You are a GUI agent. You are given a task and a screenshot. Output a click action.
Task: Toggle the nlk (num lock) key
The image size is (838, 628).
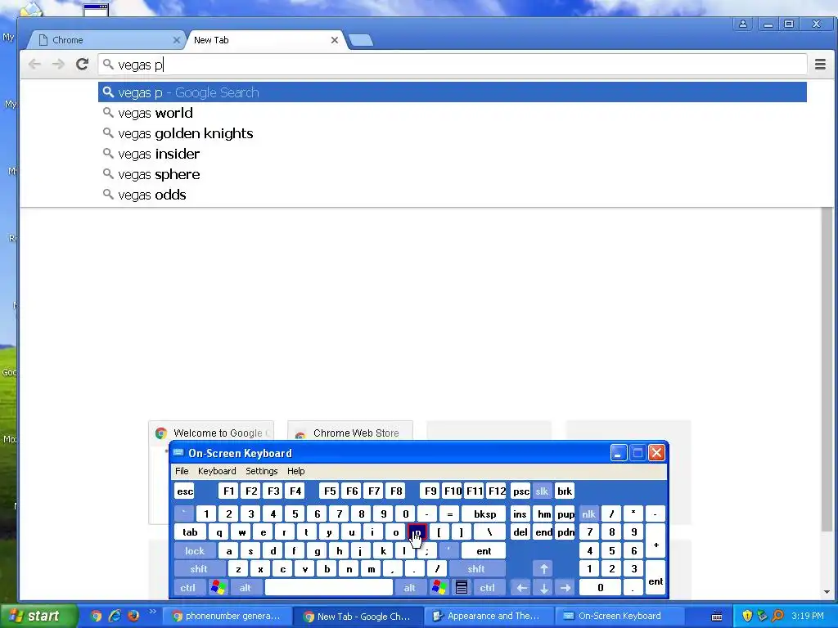tap(588, 514)
